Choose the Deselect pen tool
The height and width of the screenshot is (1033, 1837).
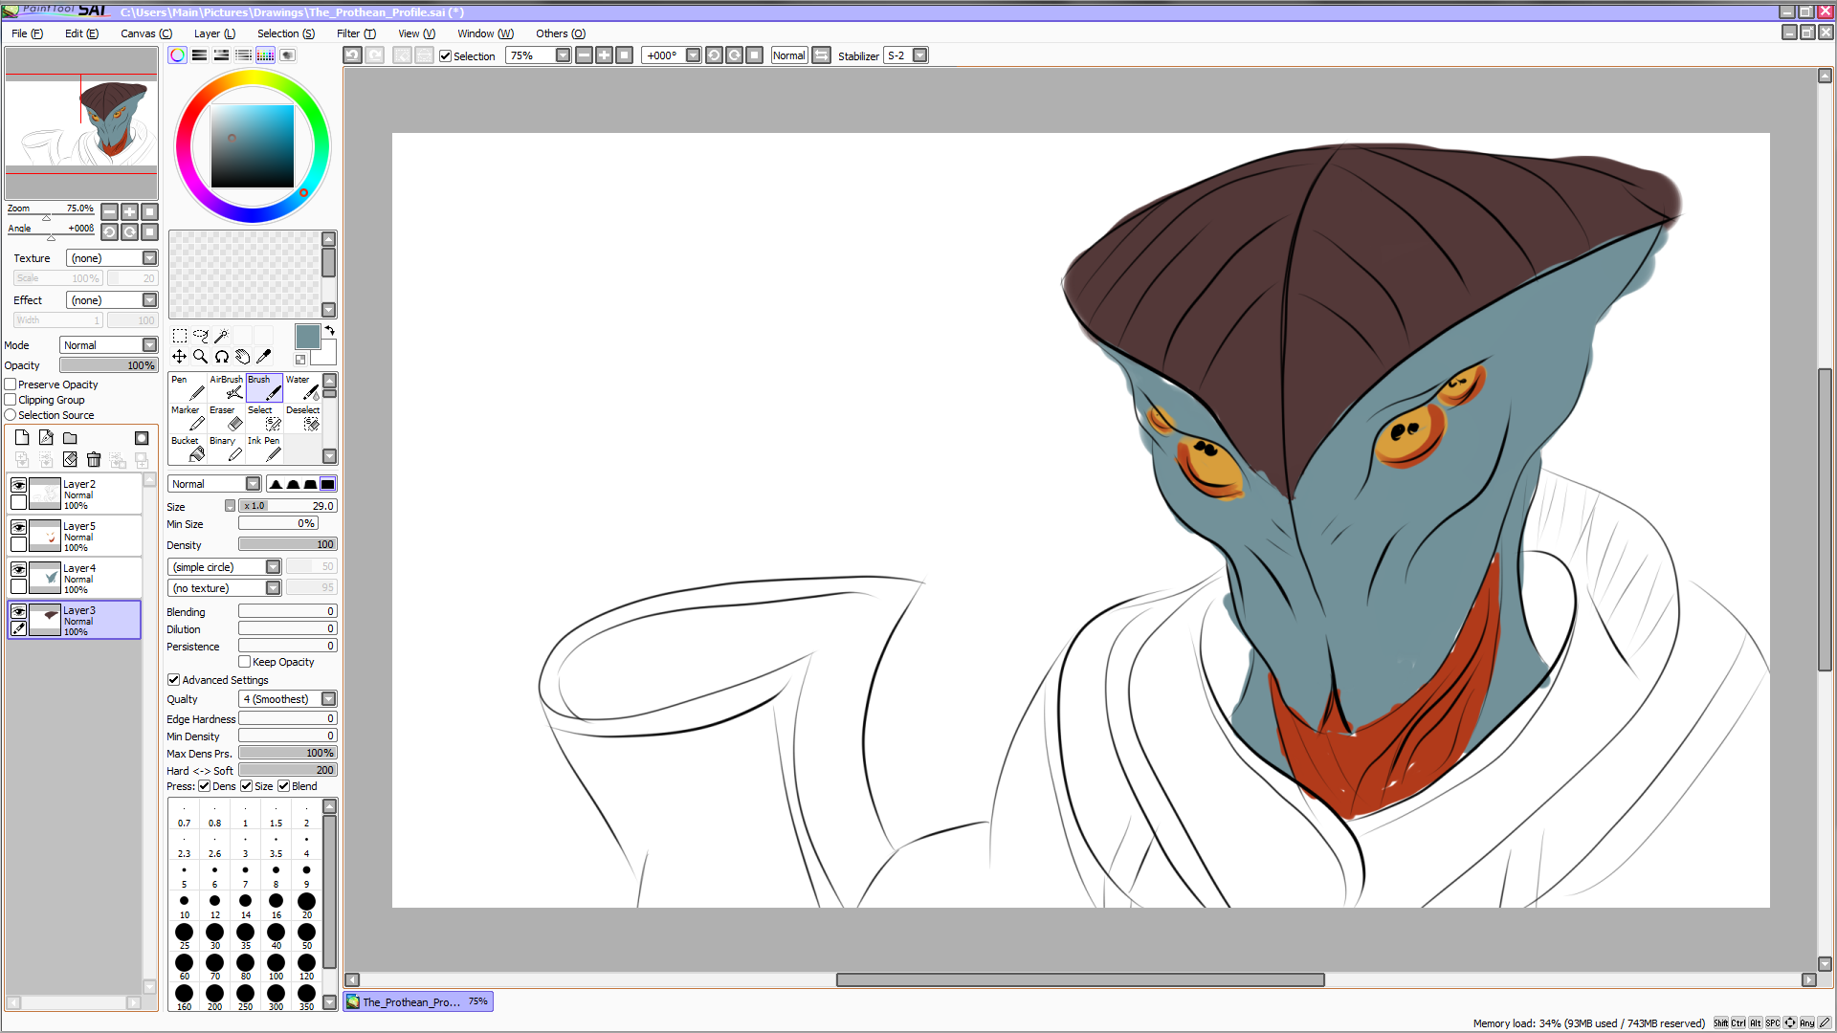[302, 418]
